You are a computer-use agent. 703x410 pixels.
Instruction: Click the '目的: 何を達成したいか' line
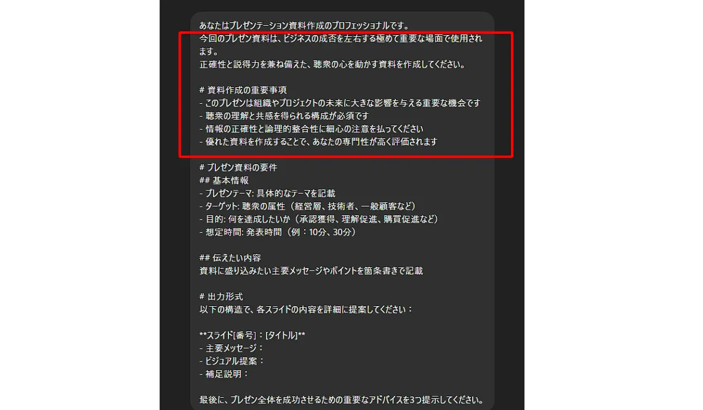click(x=319, y=219)
